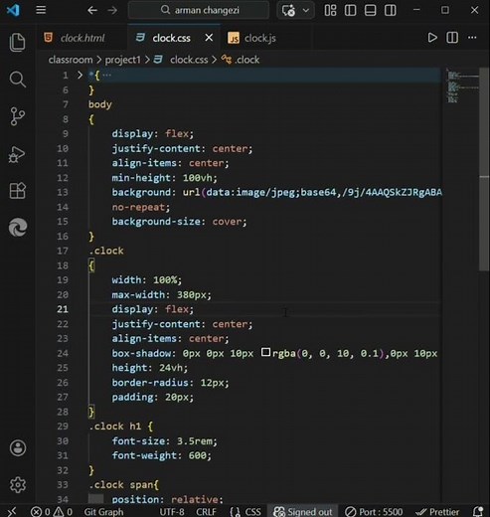Open Git Graph from status bar
490x517 pixels.
coord(103,512)
